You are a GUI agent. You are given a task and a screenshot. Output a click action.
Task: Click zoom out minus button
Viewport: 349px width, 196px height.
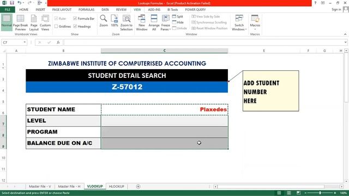(x=305, y=193)
